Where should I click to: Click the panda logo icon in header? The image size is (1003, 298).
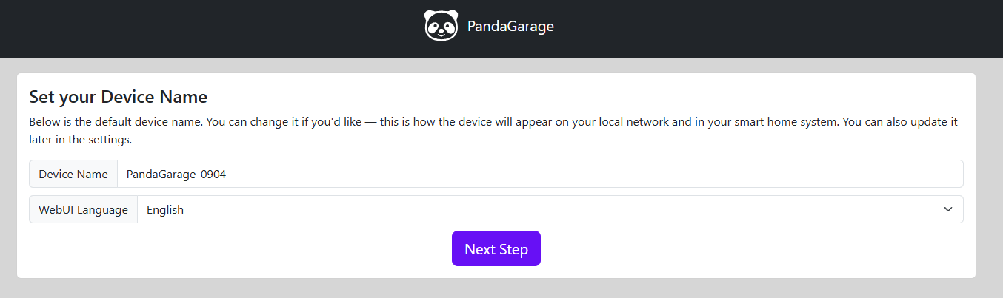coord(441,26)
